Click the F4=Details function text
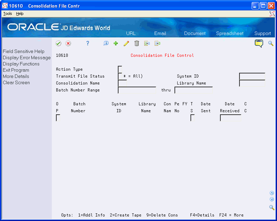 [x=202, y=215]
